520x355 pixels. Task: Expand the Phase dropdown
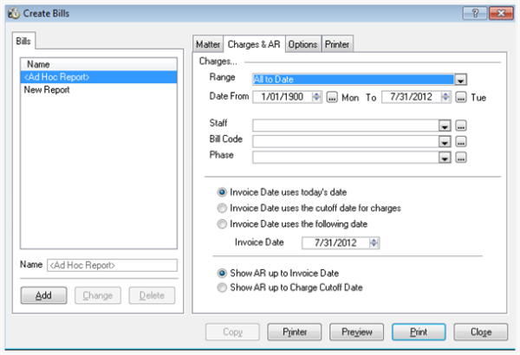point(445,158)
